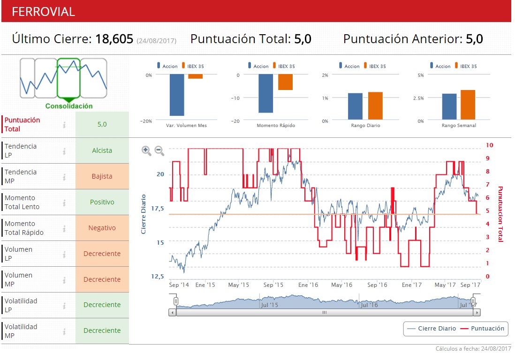The width and height of the screenshot is (515, 353).
Task: Open info icon for Tendencia LP
Action: [64, 151]
